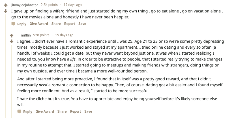Collapse jimmyjoejohnston's thread via vertical line
Viewport: 234px width, 118px height.
tap(6, 66)
